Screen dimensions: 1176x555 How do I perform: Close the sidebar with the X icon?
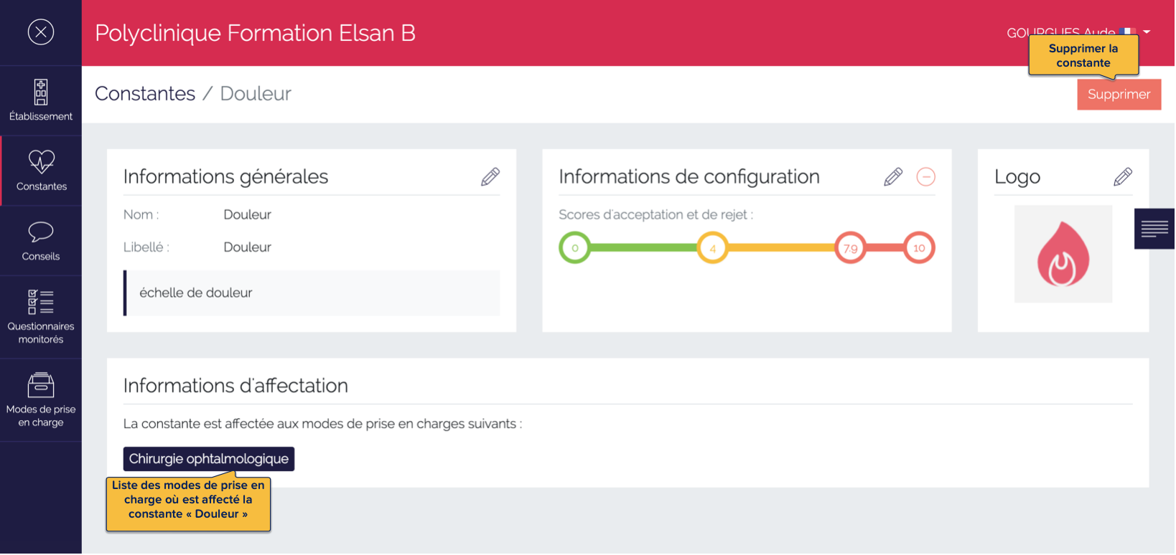(41, 32)
